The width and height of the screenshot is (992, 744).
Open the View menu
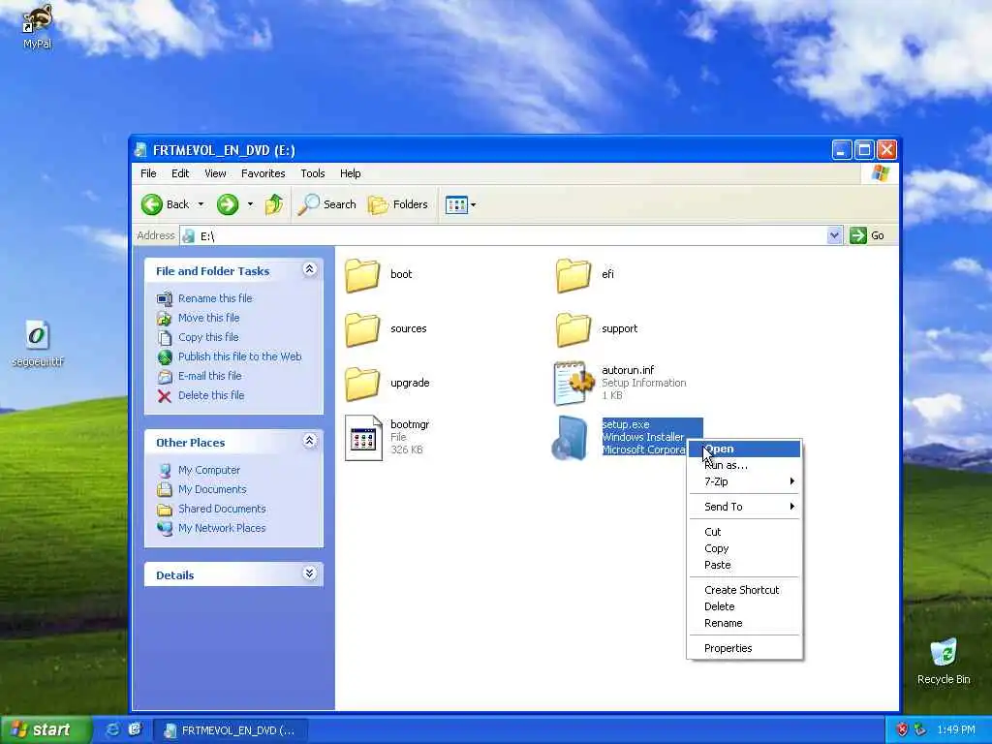click(215, 173)
